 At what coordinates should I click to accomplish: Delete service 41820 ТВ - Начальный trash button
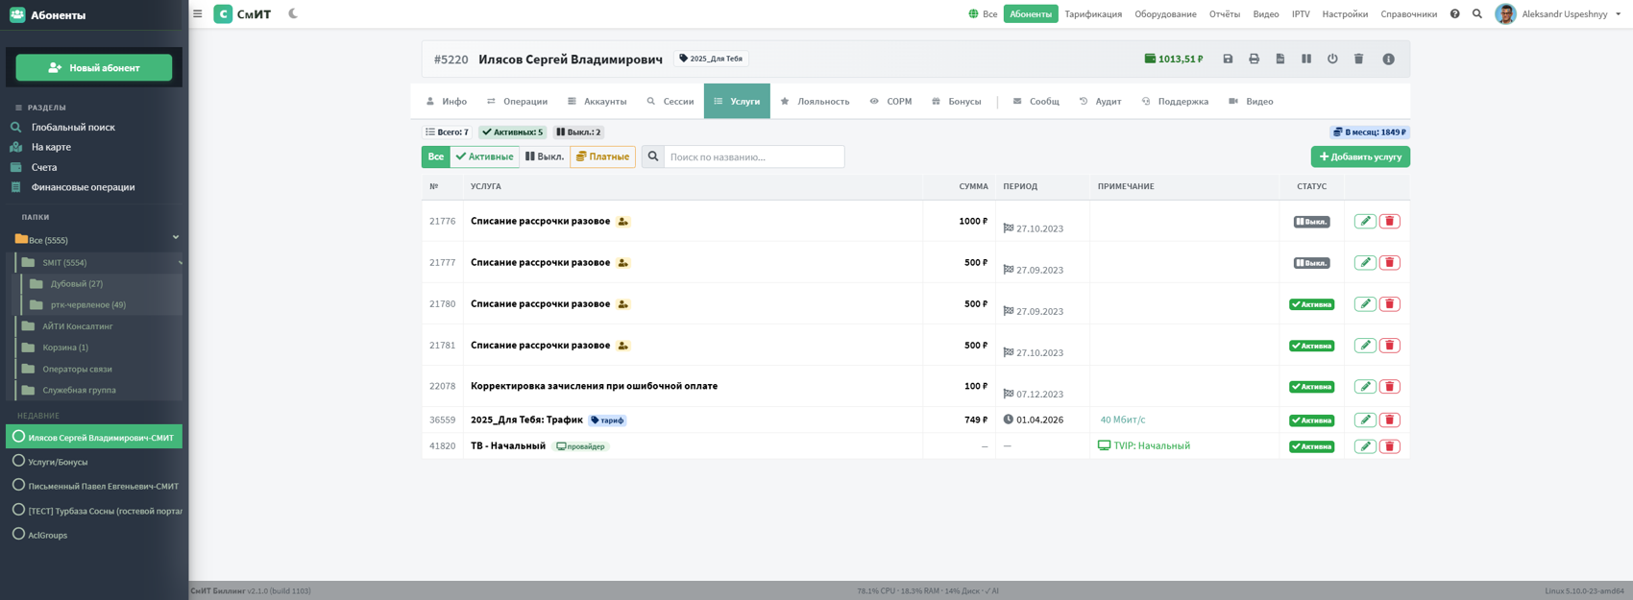click(1389, 445)
